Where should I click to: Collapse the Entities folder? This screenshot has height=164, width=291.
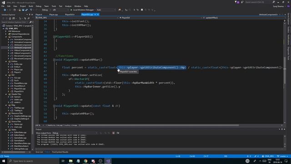pyautogui.click(x=6, y=61)
